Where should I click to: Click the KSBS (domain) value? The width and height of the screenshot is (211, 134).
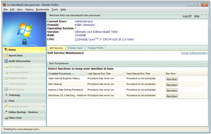click(85, 25)
